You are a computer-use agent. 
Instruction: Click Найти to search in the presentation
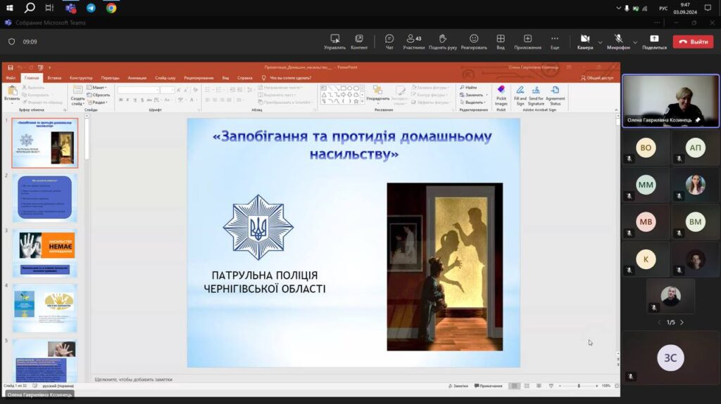[468, 87]
